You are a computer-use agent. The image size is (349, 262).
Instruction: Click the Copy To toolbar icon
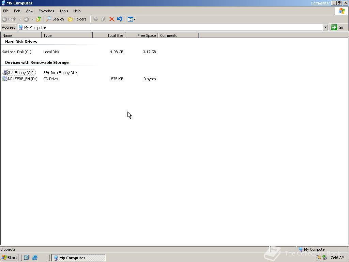point(104,19)
